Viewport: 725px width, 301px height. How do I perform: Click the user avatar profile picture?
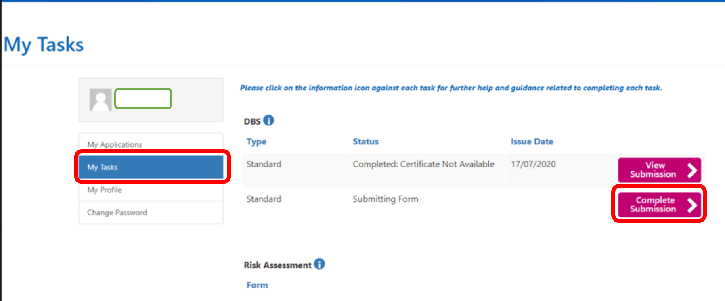pos(101,100)
